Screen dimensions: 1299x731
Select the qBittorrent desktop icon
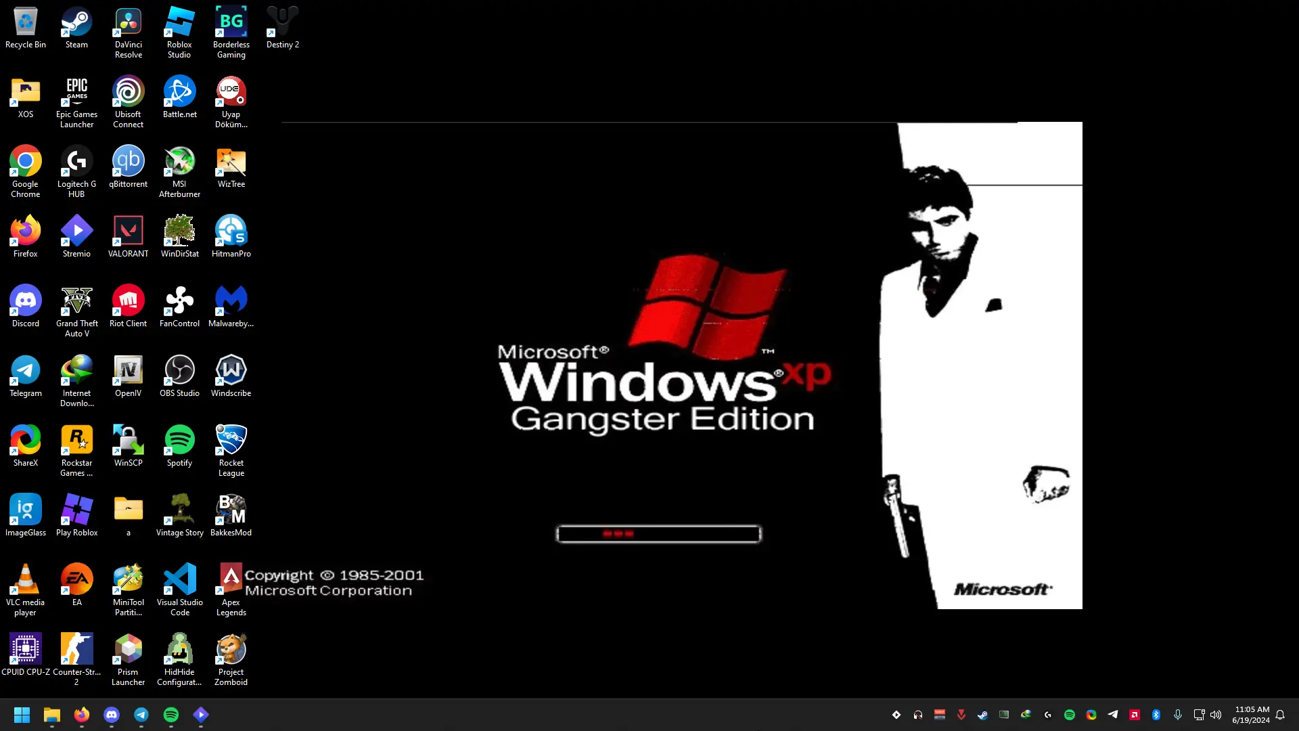click(129, 168)
